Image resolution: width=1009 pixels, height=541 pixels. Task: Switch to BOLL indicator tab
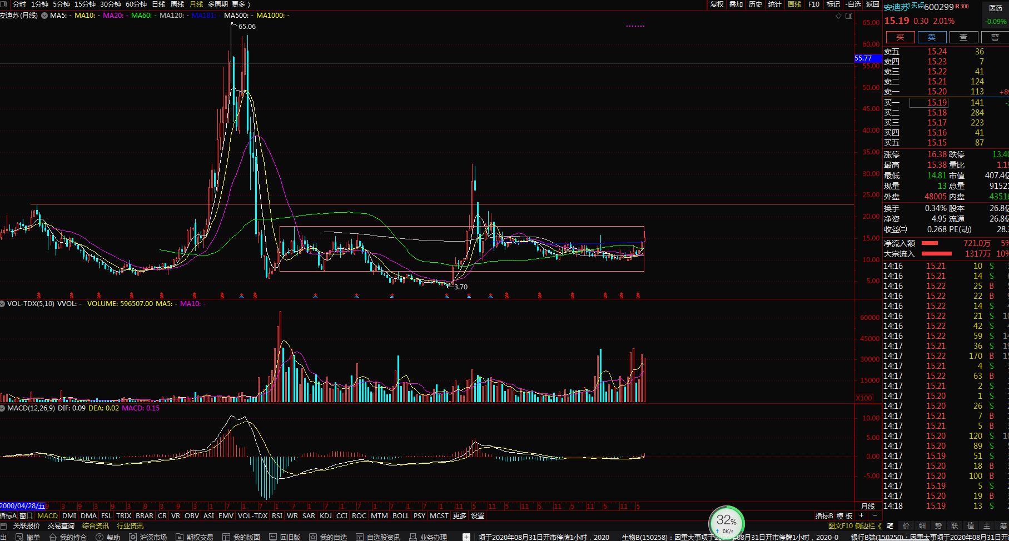(x=401, y=515)
